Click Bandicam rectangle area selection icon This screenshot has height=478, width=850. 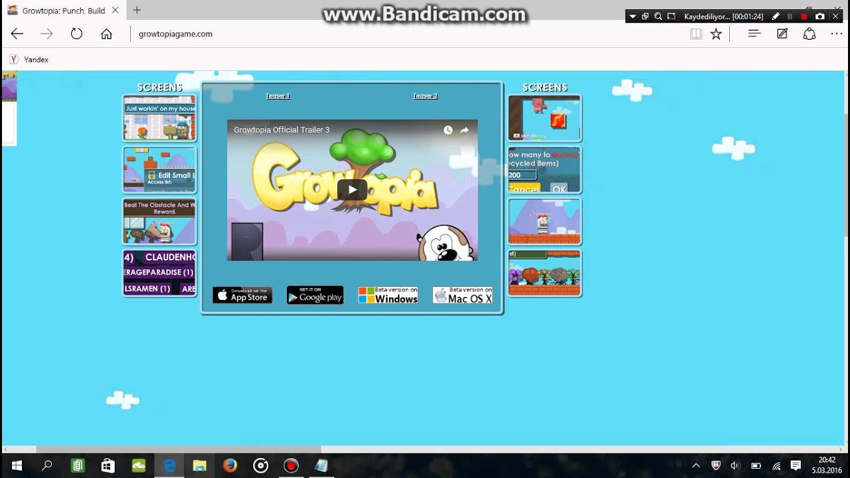tap(671, 17)
